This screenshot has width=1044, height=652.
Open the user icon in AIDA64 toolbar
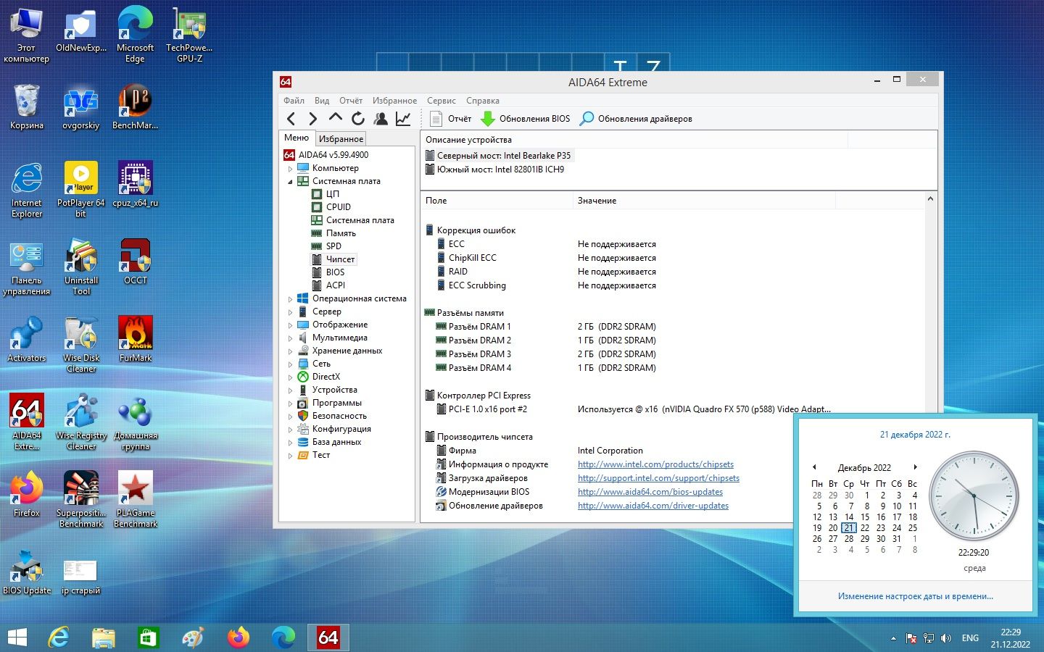pyautogui.click(x=381, y=119)
